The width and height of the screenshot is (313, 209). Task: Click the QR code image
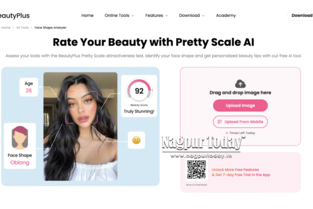197,170
